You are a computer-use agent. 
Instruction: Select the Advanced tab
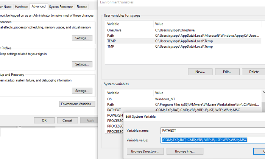39,6
